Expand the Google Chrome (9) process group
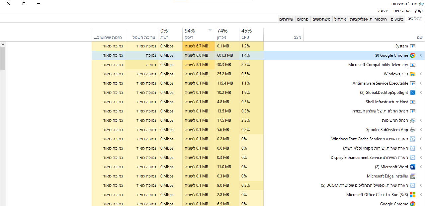425x206 pixels. pos(421,55)
